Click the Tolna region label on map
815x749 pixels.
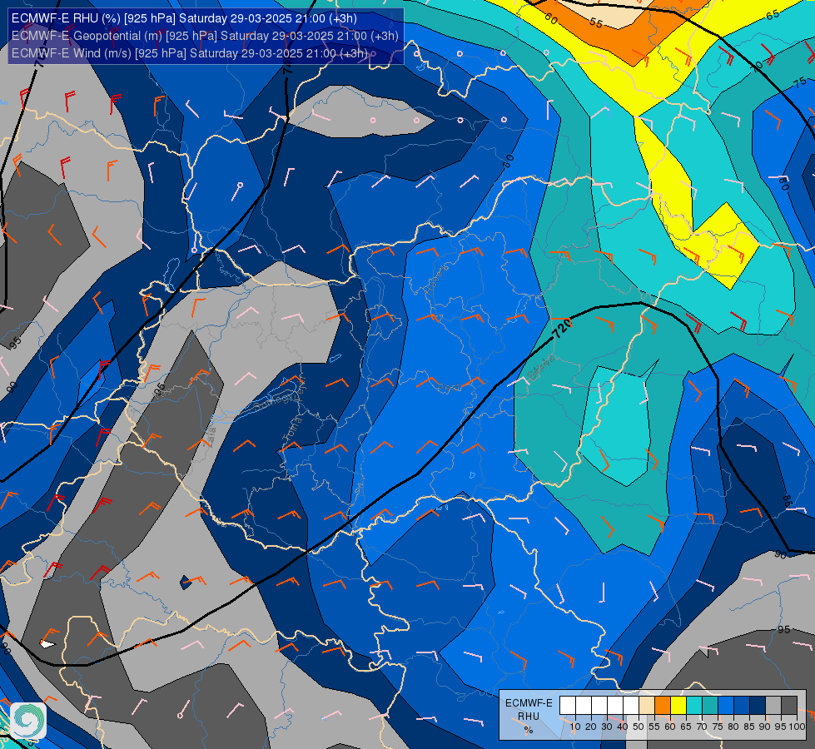pyautogui.click(x=293, y=429)
